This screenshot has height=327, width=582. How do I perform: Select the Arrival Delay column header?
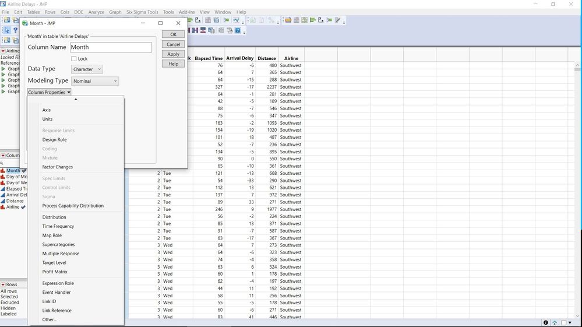240,58
